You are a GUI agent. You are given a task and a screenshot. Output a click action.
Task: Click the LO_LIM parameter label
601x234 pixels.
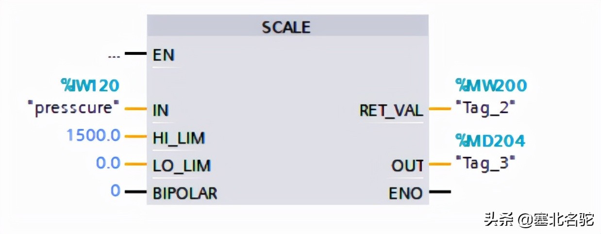click(x=182, y=166)
